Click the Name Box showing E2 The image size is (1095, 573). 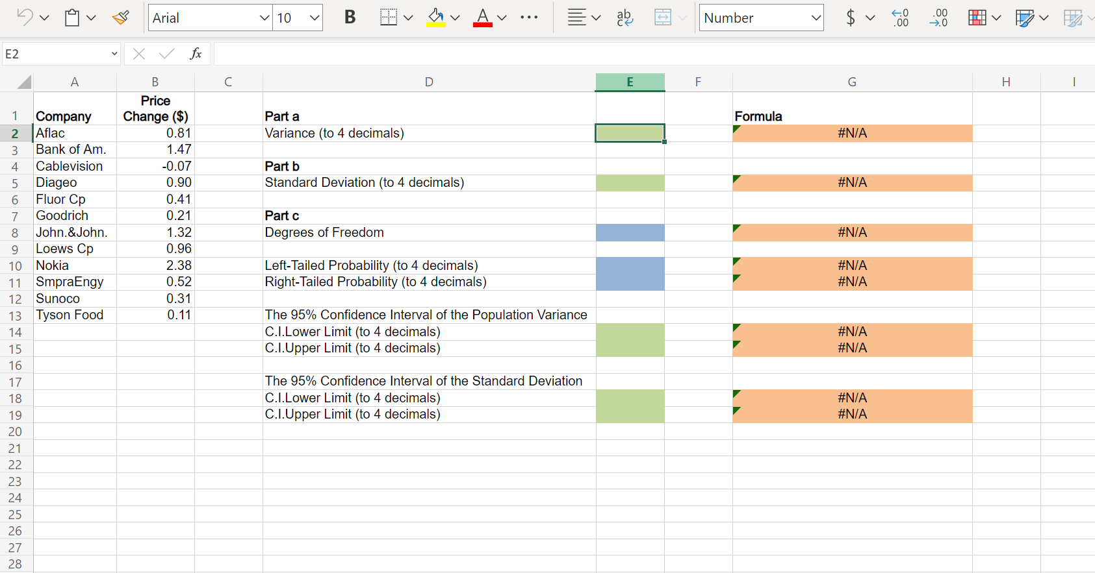pos(55,54)
